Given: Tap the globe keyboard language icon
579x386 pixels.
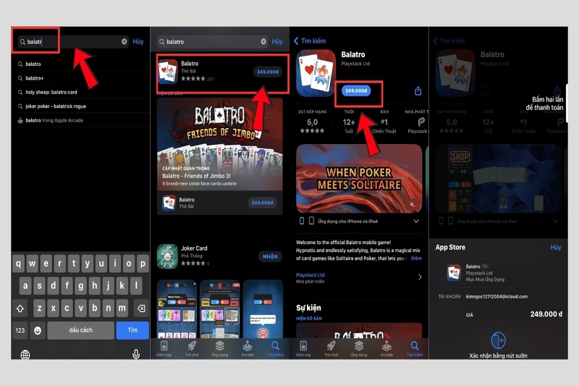Looking at the screenshot, I should [25, 354].
